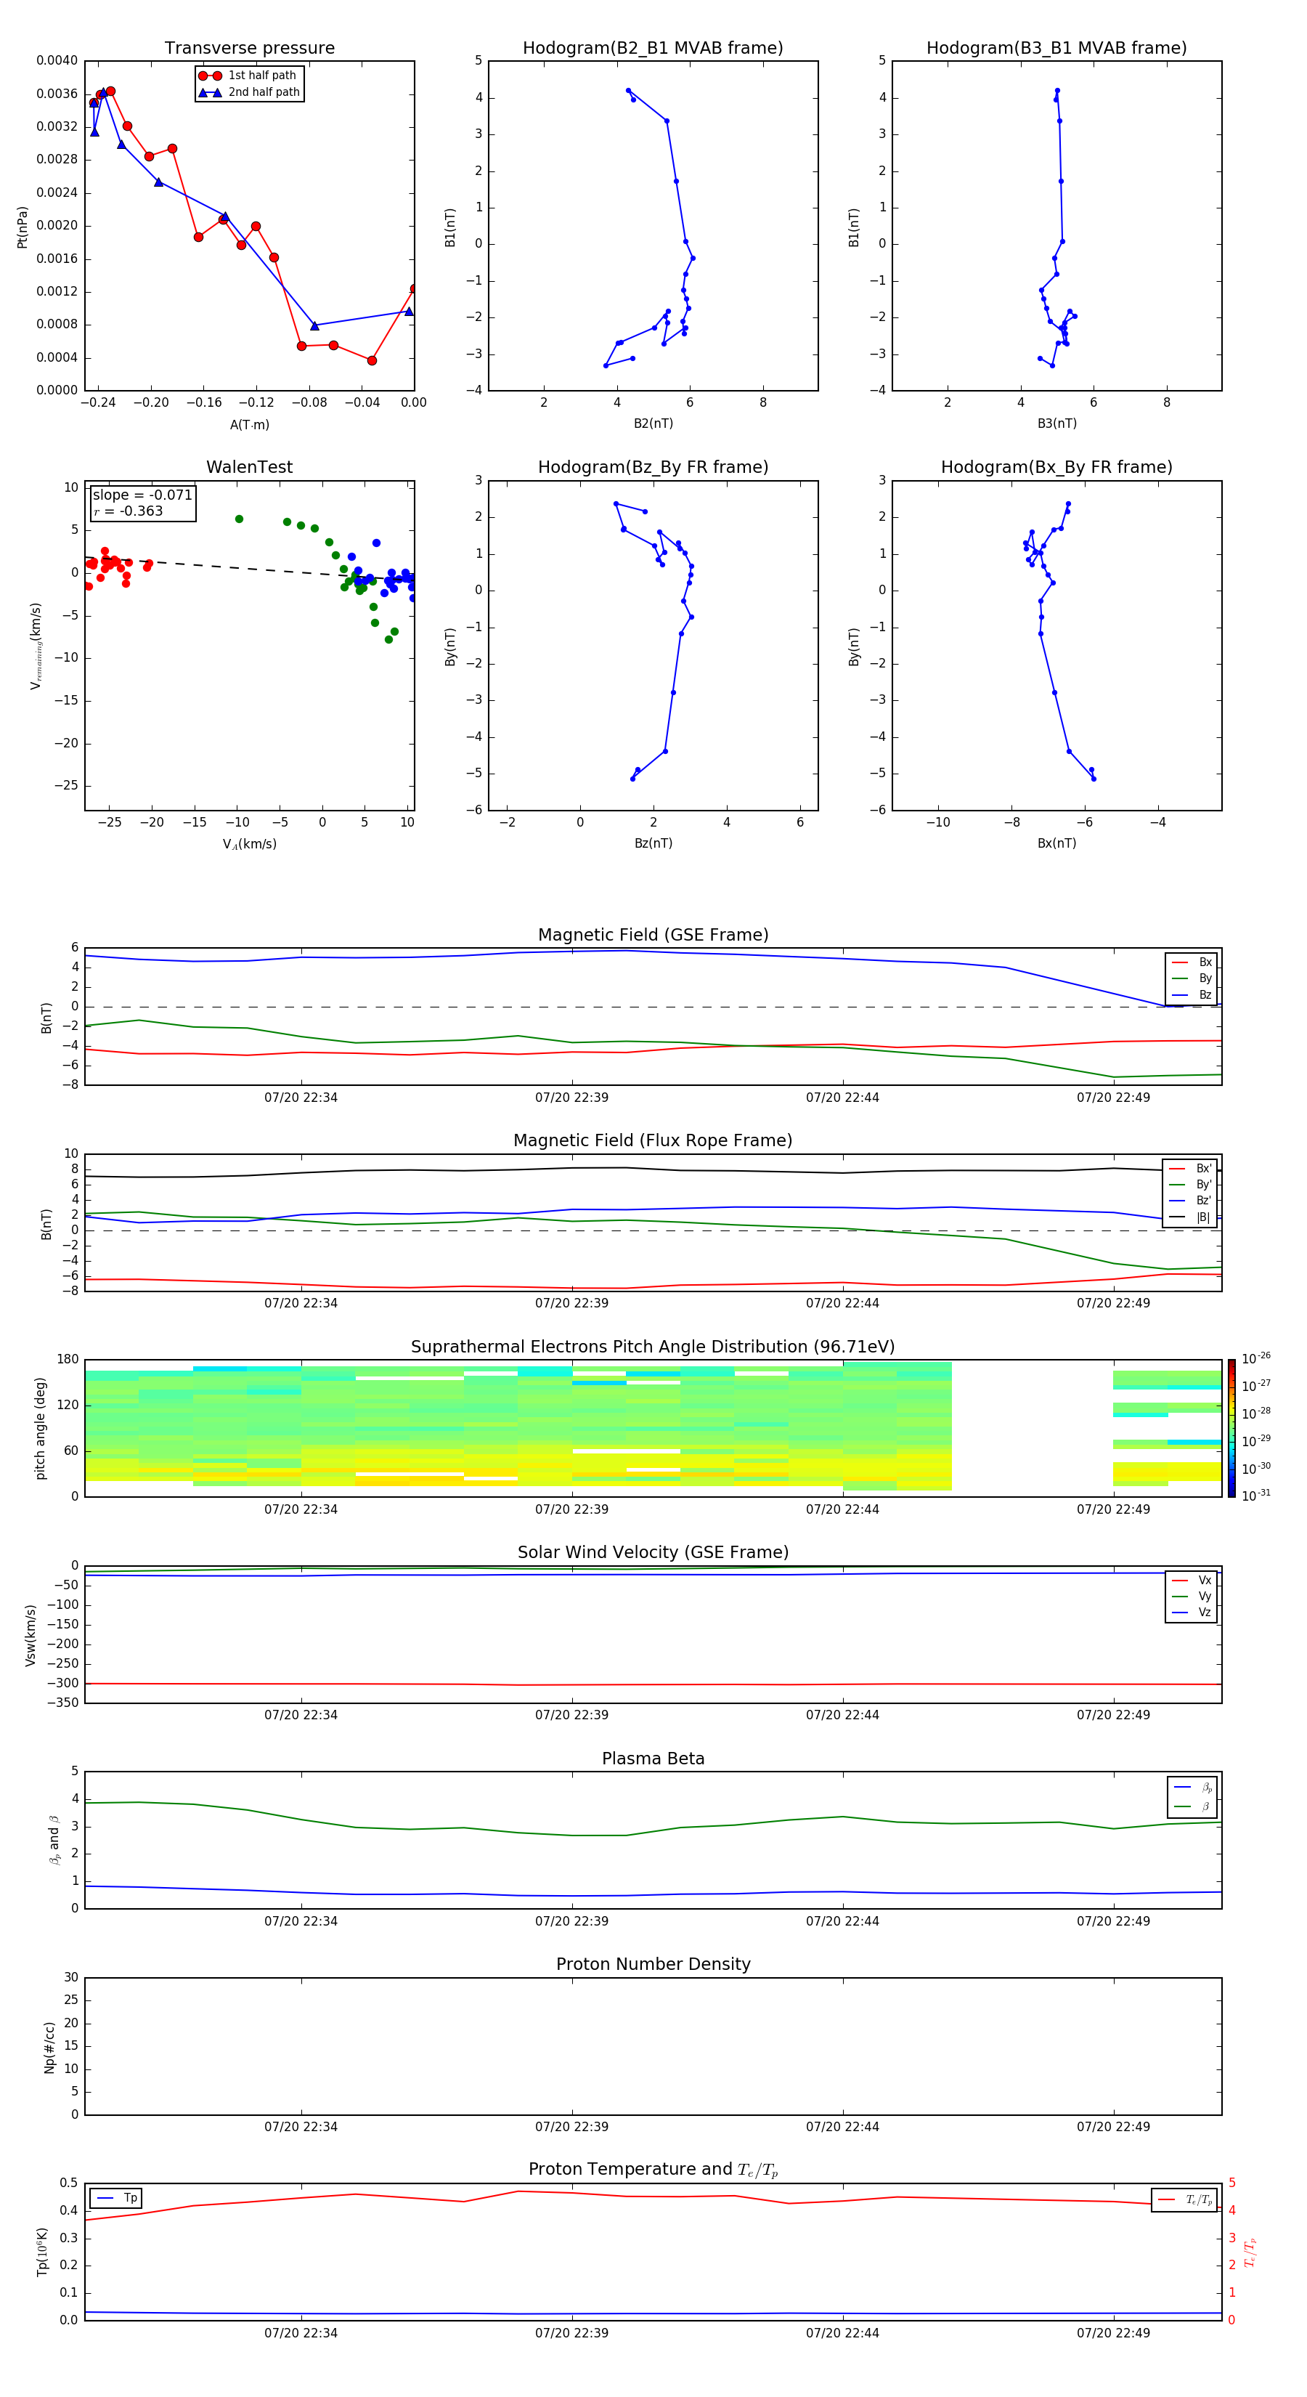Viewport: 1307px width, 2397px height.
Task: Click the 'Magnetic Field (Flux Rope Frame)' title
Action: (x=653, y=1141)
